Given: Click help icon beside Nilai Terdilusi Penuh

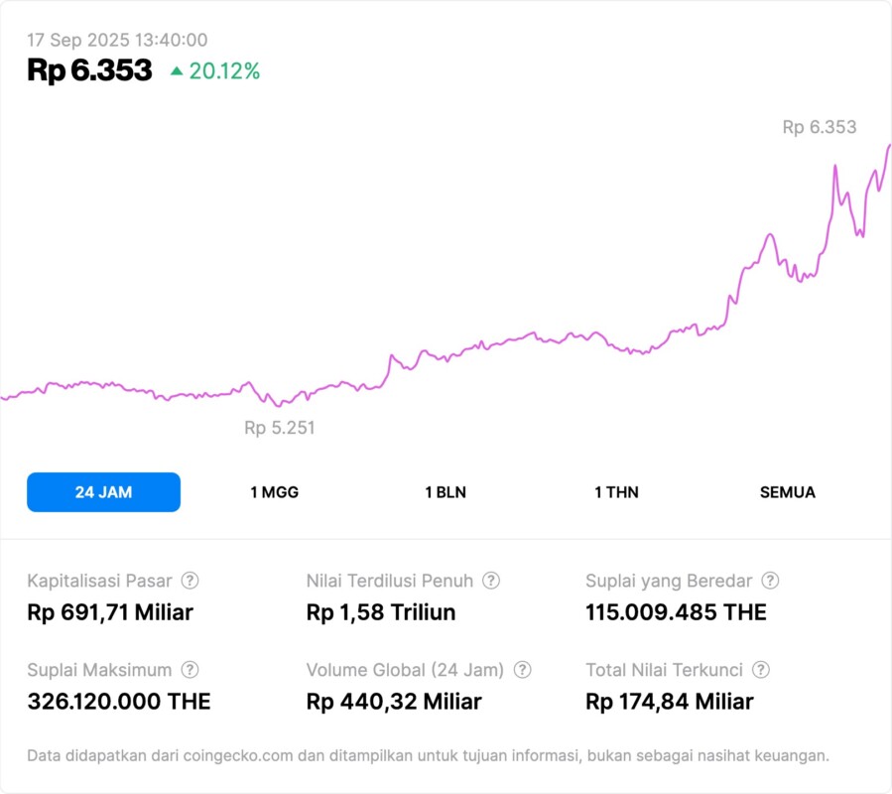Looking at the screenshot, I should (491, 581).
